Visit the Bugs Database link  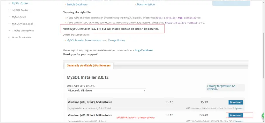pos(144,50)
